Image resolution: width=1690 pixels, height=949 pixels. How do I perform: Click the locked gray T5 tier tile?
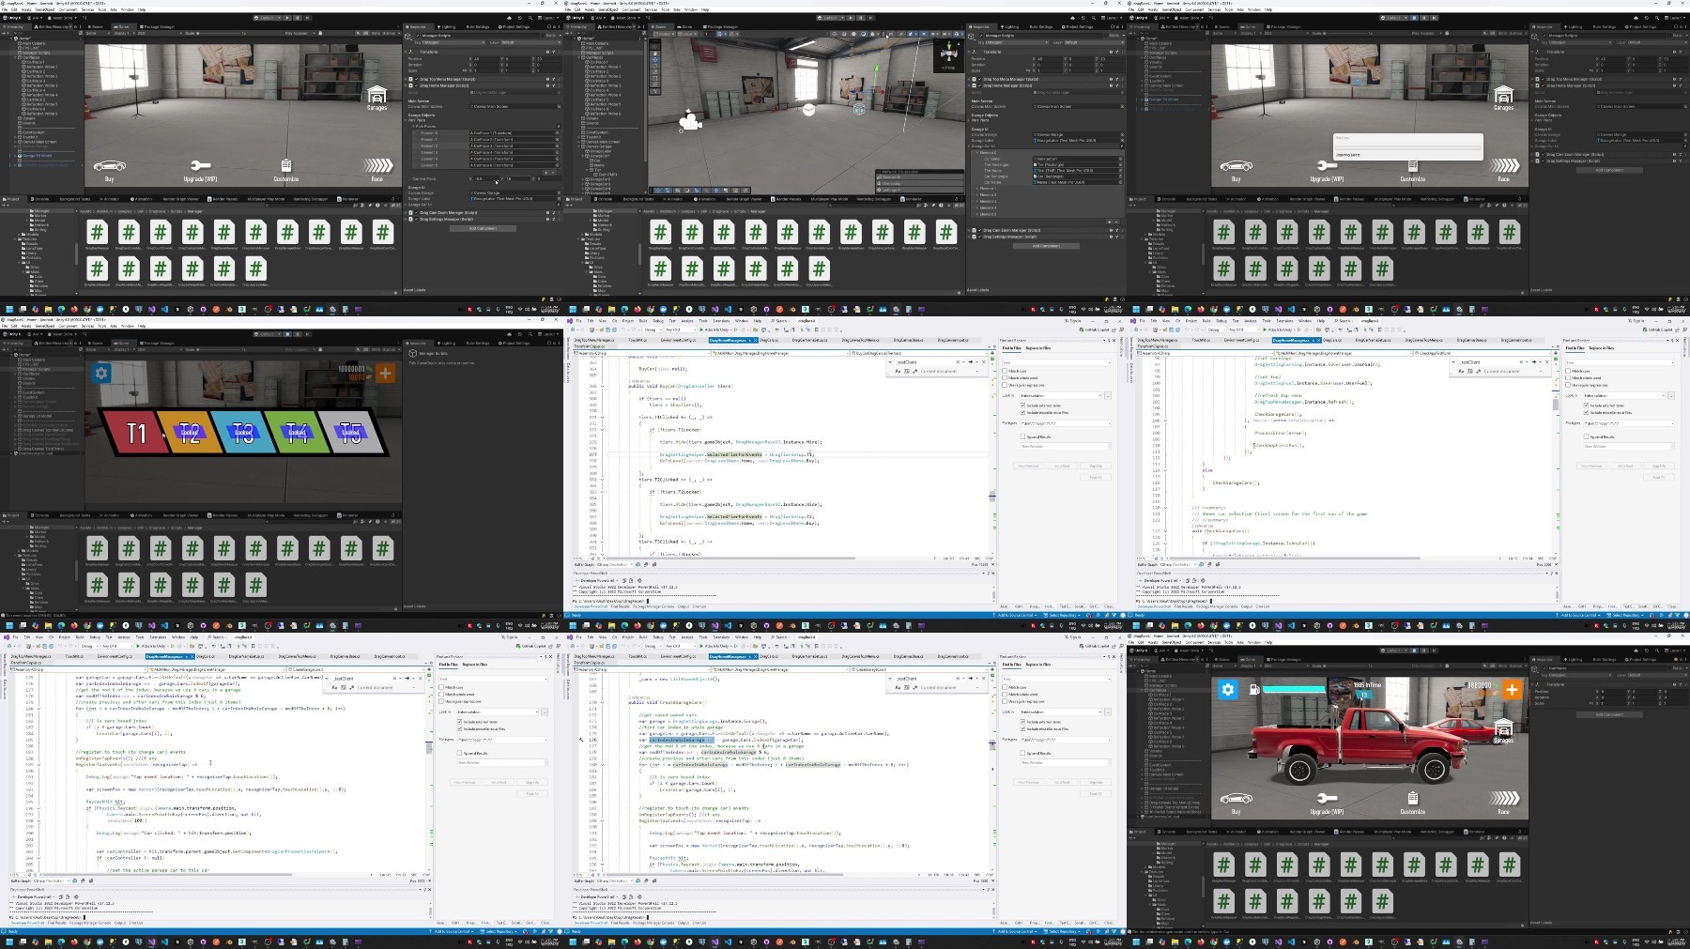pos(351,433)
